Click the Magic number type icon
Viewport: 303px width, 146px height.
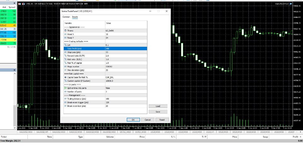[65, 67]
